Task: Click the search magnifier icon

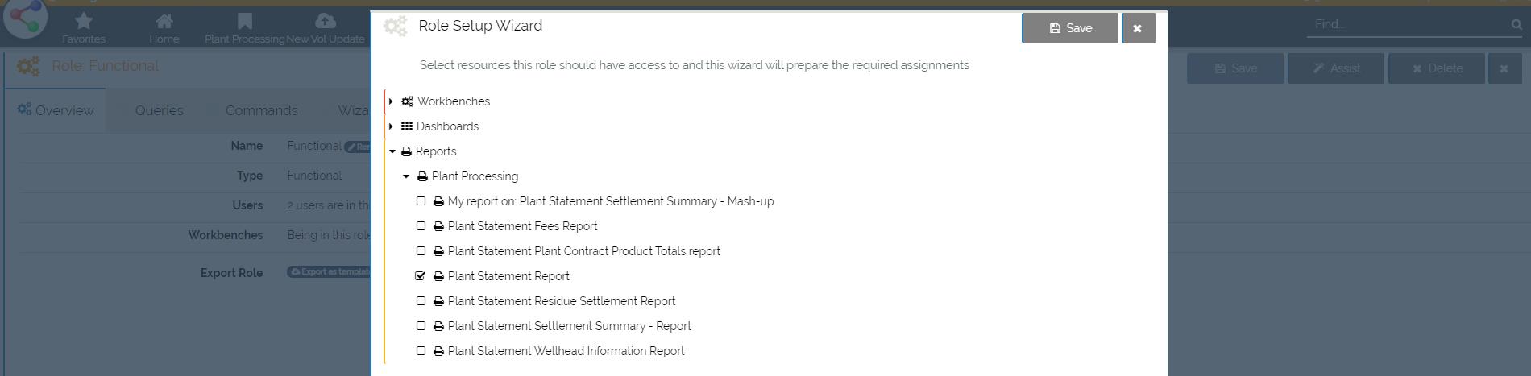Action: [1516, 25]
